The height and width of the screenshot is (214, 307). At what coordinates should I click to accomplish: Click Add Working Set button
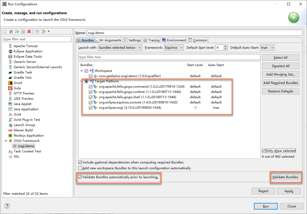281,74
